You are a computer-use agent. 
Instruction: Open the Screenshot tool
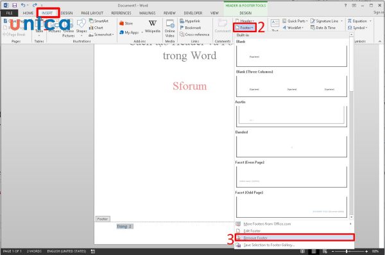tap(101, 35)
